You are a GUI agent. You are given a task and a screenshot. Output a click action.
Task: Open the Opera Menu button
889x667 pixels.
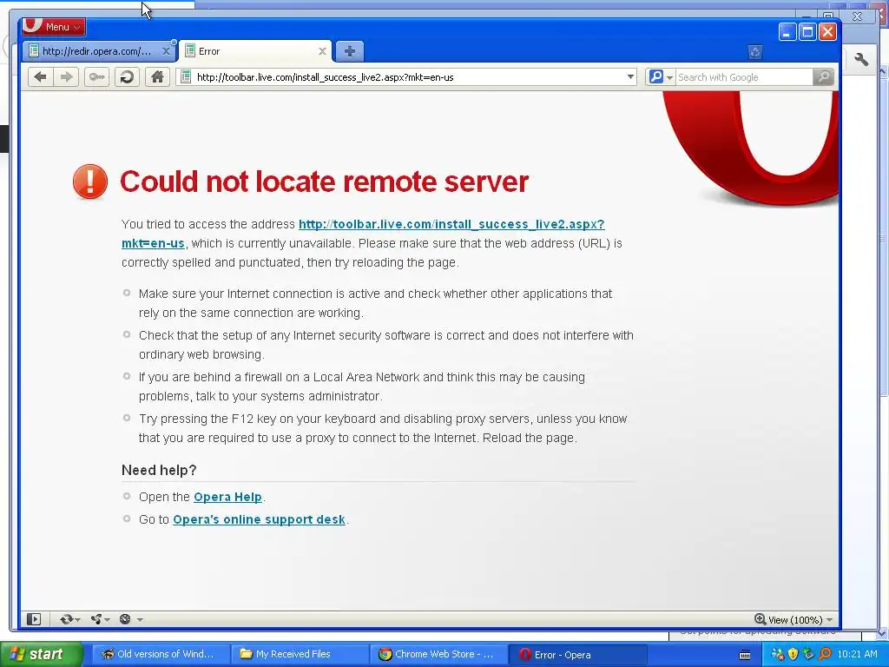click(x=54, y=27)
